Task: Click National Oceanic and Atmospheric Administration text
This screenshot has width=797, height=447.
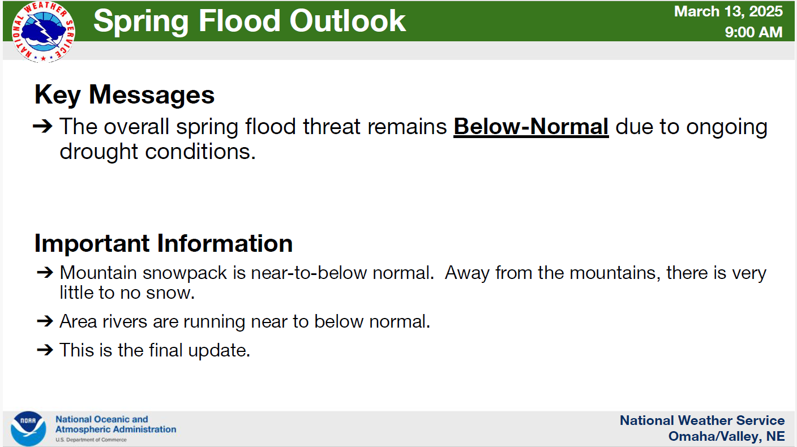Action: [x=115, y=424]
